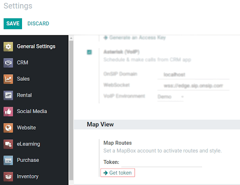Select the Rental app icon
Viewport: 240px width, 185px height.
[8, 95]
